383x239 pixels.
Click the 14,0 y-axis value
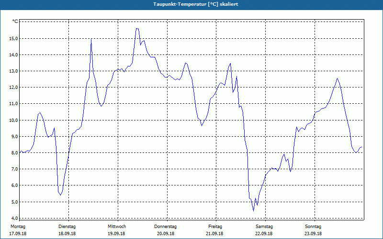(x=14, y=54)
